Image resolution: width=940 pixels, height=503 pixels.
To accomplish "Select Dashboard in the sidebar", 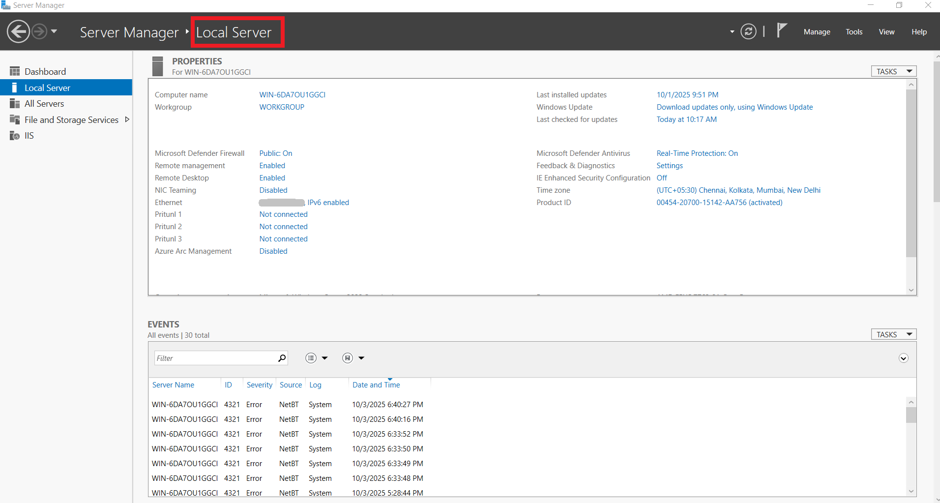I will point(45,71).
